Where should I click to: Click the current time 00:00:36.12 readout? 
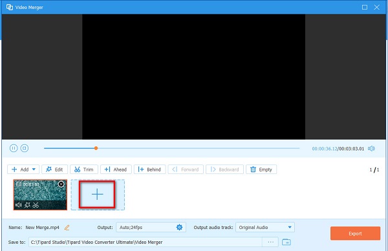[325, 149]
